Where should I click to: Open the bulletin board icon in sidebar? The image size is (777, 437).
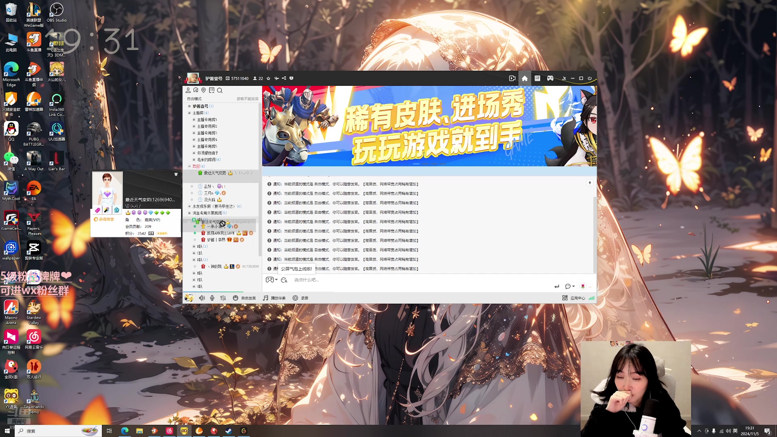click(212, 90)
